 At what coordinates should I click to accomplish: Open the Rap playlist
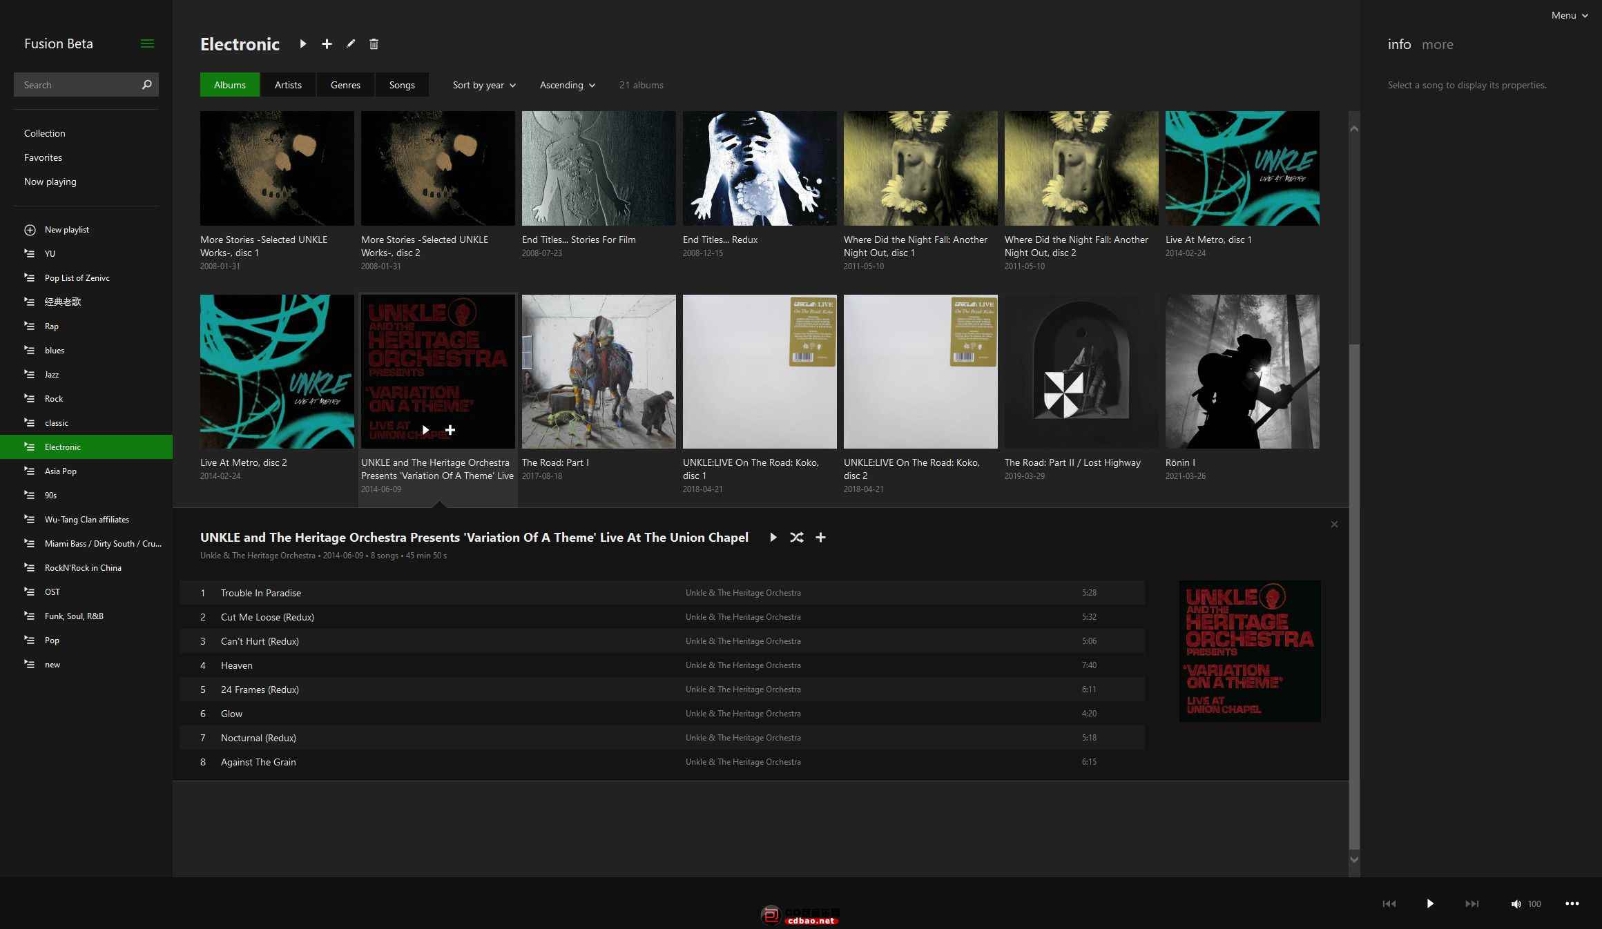86,326
